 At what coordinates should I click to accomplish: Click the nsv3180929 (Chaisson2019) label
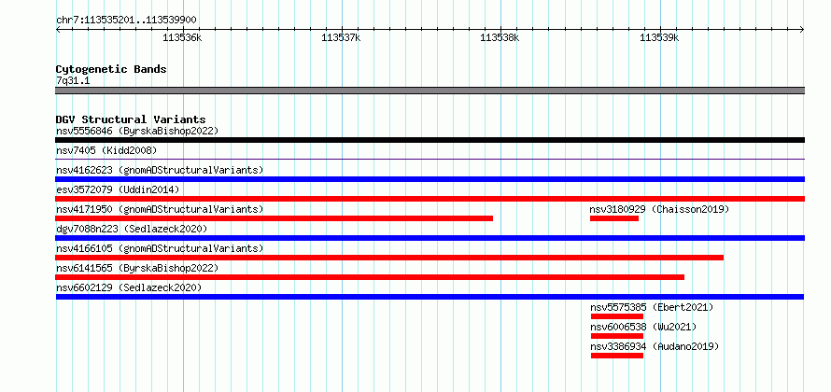pos(659,209)
